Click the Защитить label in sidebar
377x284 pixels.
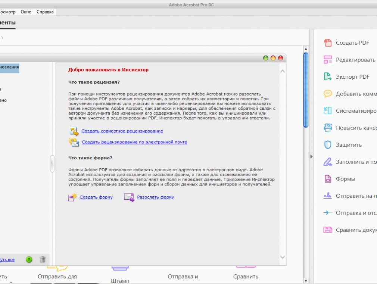point(349,145)
